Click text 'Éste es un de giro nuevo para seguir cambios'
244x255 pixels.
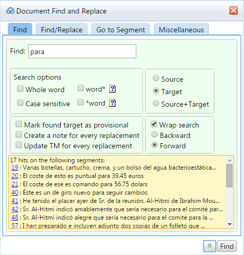point(85,193)
